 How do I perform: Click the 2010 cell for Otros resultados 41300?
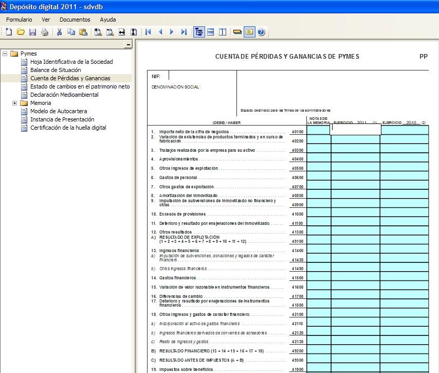click(405, 230)
